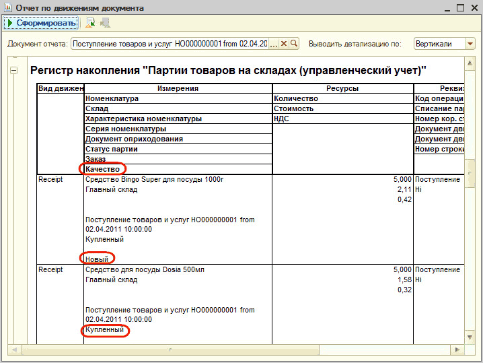The height and width of the screenshot is (363, 483).
Task: Click the Документ оприходования cell
Action: [178, 139]
